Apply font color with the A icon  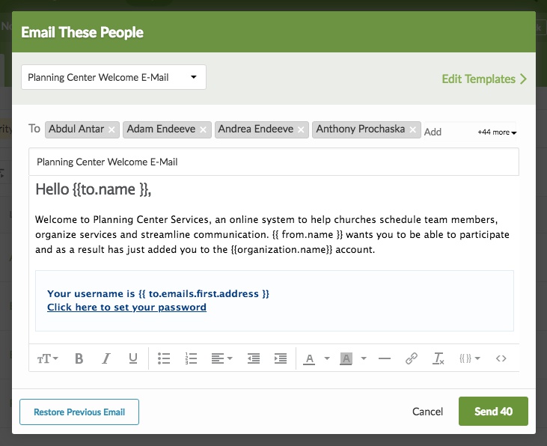point(309,358)
